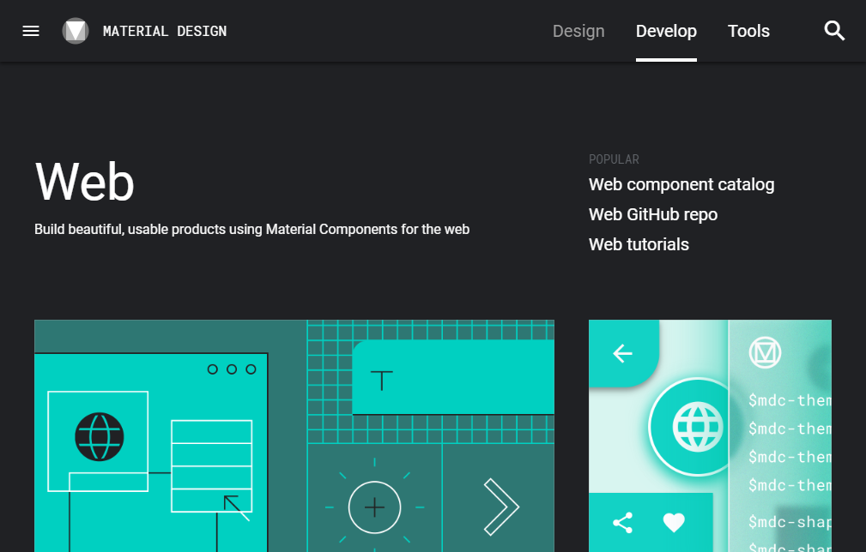
Task: Open the Tools tab
Action: (748, 31)
